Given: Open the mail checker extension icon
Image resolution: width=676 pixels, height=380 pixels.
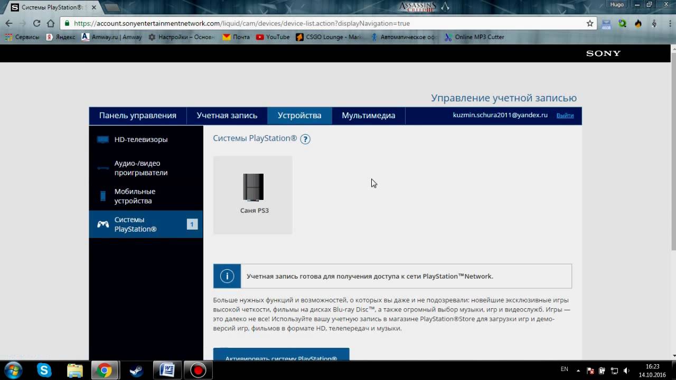Looking at the screenshot, I should pos(606,24).
